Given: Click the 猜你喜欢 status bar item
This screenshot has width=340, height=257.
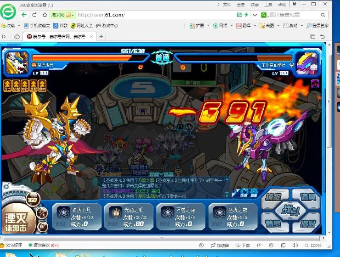Looking at the screenshot, I should 44,246.
